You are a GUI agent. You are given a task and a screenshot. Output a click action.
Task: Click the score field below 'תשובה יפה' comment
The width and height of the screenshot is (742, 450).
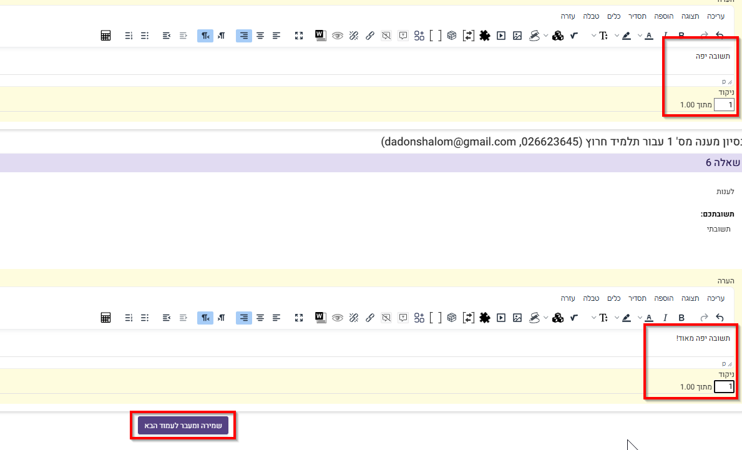tap(724, 105)
